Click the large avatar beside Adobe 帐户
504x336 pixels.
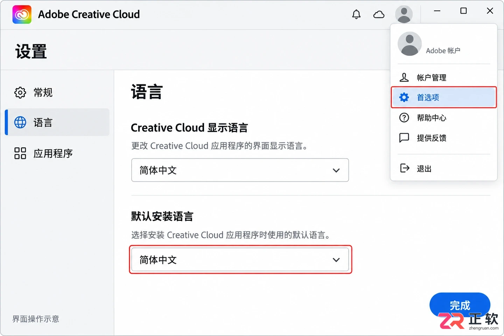point(409,44)
